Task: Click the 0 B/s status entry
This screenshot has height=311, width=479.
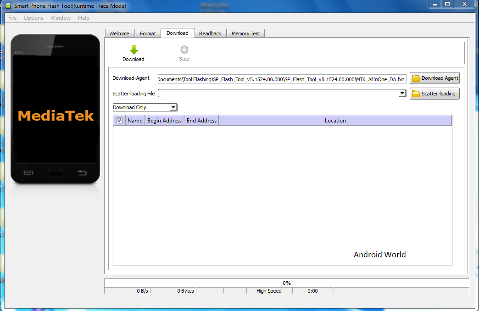Action: 128,291
